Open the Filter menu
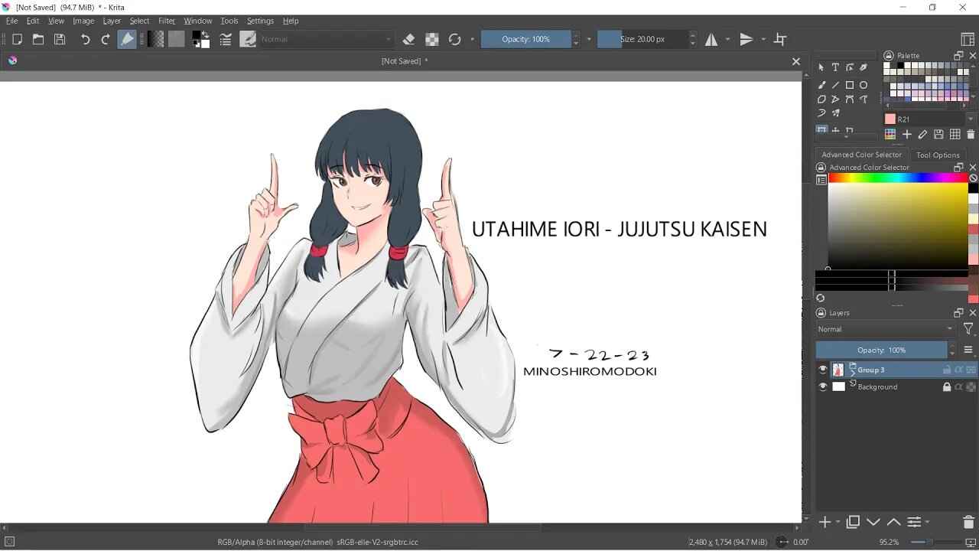Screen dimensions: 979x551 point(167,21)
